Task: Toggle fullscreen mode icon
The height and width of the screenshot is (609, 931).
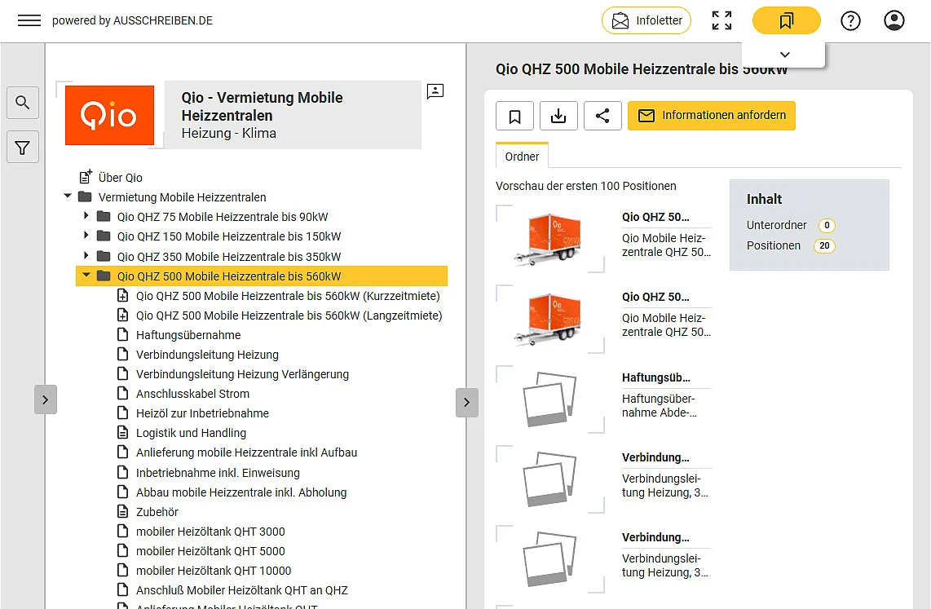Action: pos(721,20)
